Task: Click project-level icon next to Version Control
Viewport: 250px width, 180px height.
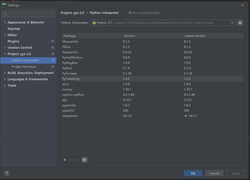Action: (53, 48)
